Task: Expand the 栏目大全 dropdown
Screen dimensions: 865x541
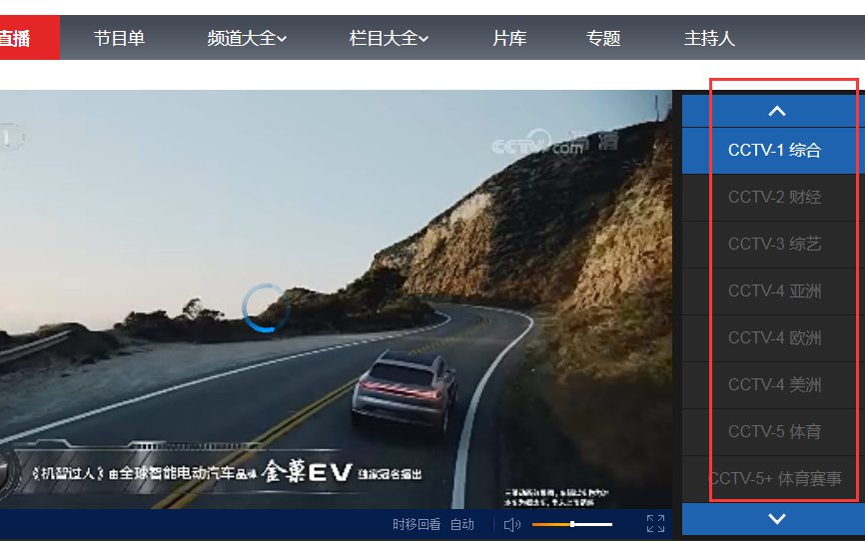Action: pyautogui.click(x=389, y=38)
